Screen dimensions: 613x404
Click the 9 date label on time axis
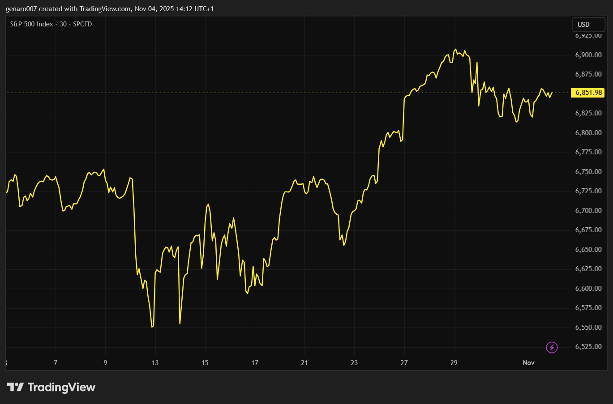[x=105, y=363]
